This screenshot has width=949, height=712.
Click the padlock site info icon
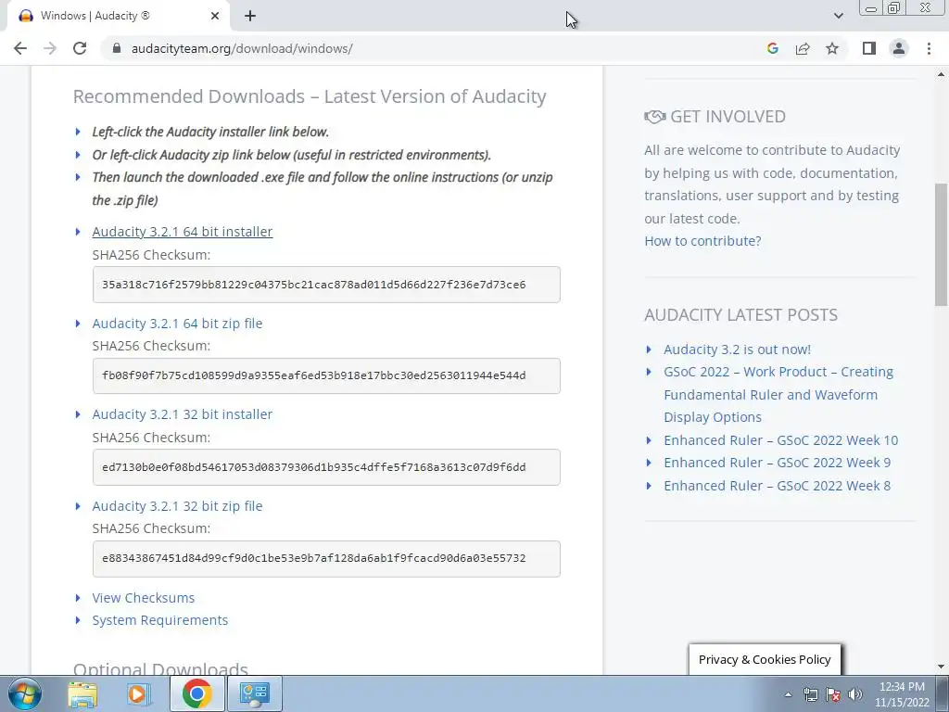coord(117,48)
